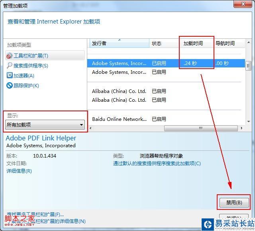Select 工具栏和扩展(T) add-on type
Viewport: 255px width, 231px height.
pyautogui.click(x=45, y=55)
